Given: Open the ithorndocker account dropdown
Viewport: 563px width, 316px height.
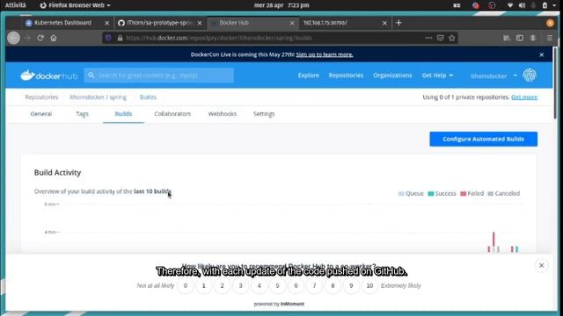Looking at the screenshot, I should coord(494,75).
